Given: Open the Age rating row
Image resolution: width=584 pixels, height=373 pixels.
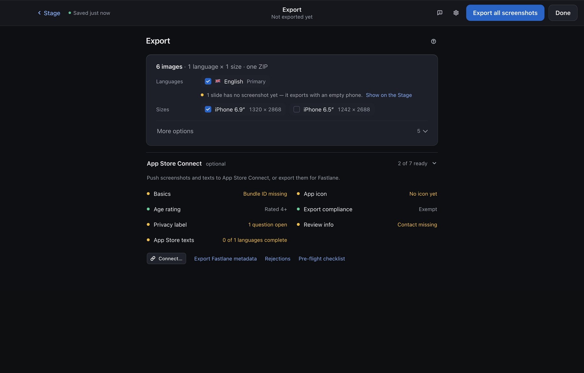Looking at the screenshot, I should tap(217, 209).
